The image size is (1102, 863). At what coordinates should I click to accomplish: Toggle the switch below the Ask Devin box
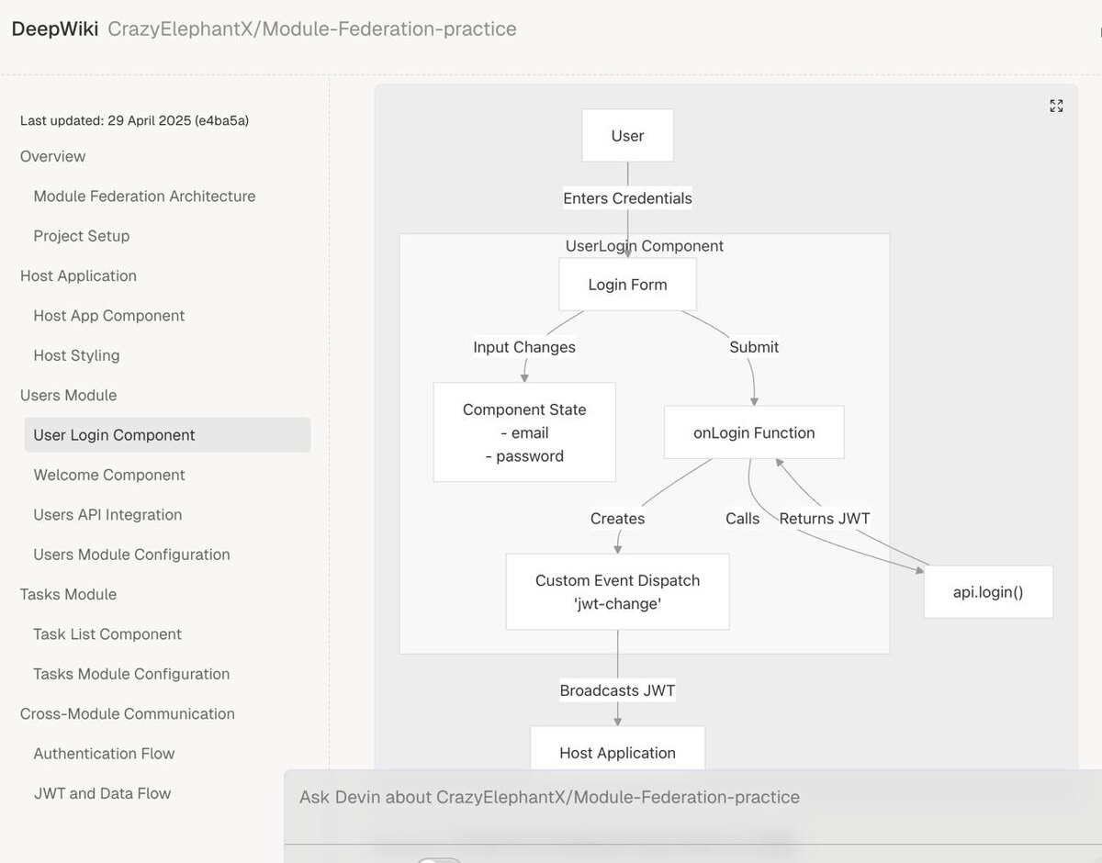pyautogui.click(x=438, y=859)
